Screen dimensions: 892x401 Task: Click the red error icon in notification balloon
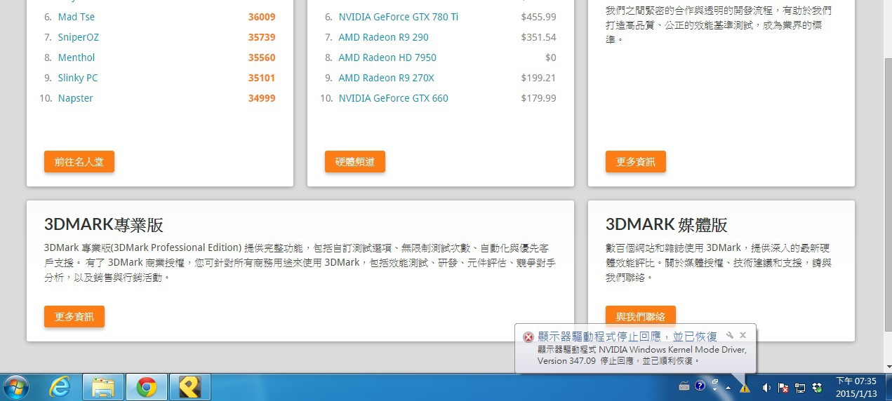point(528,337)
